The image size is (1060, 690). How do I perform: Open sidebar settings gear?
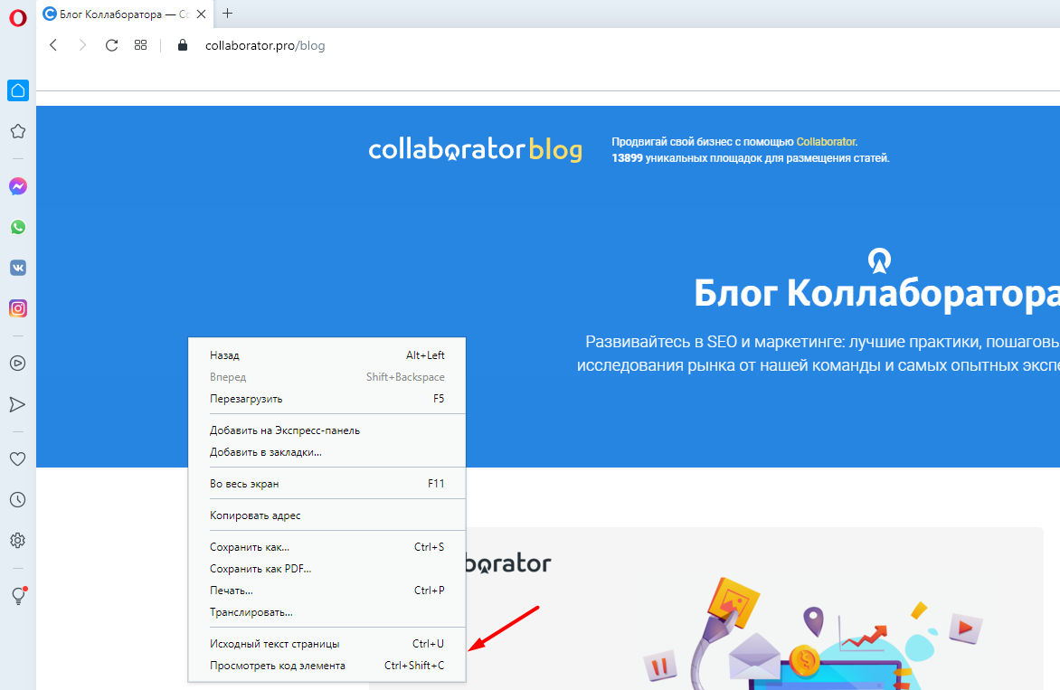tap(17, 541)
